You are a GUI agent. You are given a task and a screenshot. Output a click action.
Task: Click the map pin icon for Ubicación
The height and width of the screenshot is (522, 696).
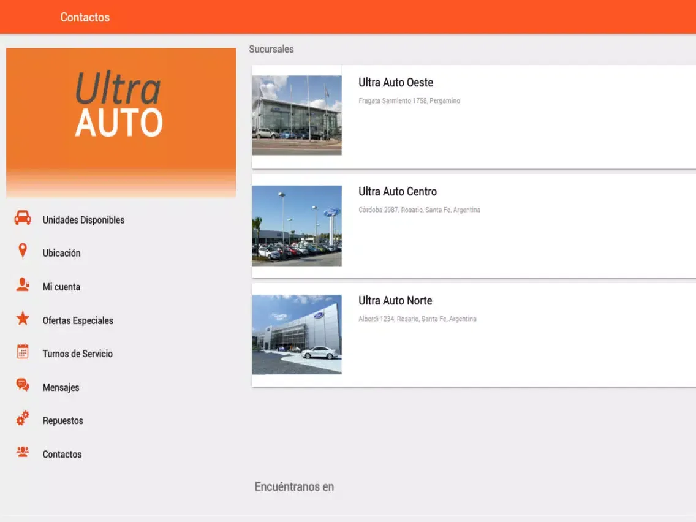[23, 251]
